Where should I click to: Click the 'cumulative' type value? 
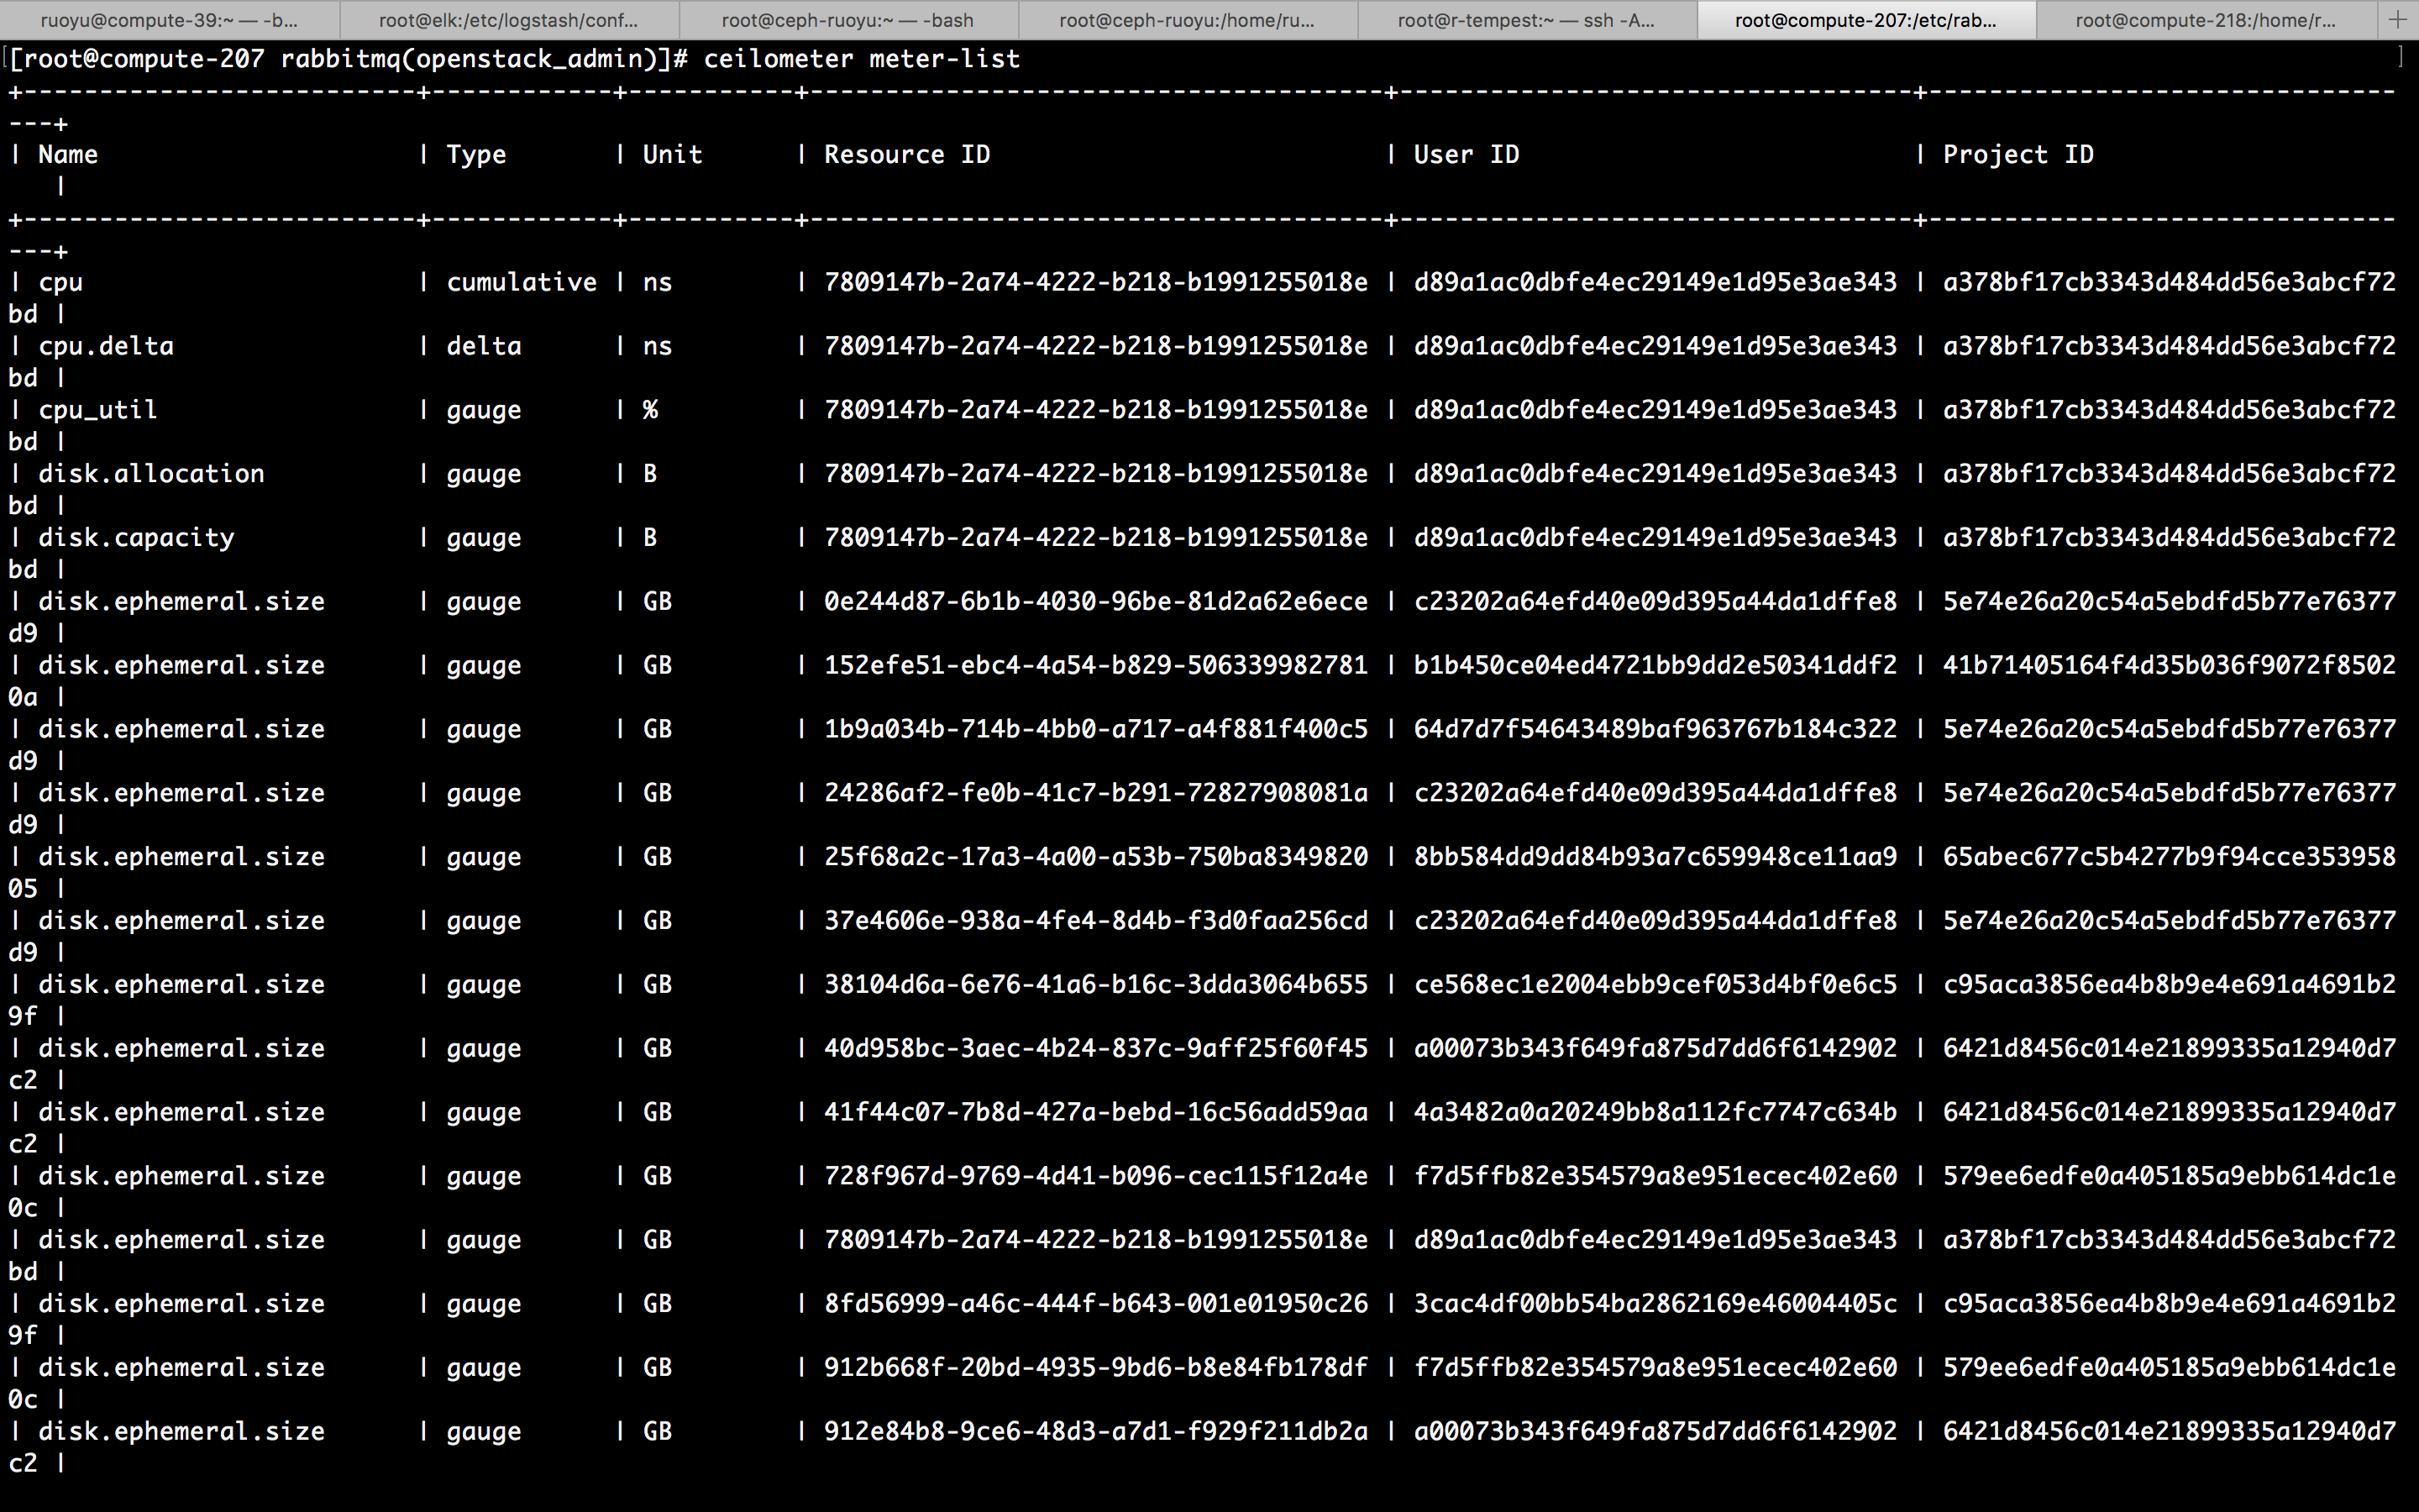click(x=521, y=283)
